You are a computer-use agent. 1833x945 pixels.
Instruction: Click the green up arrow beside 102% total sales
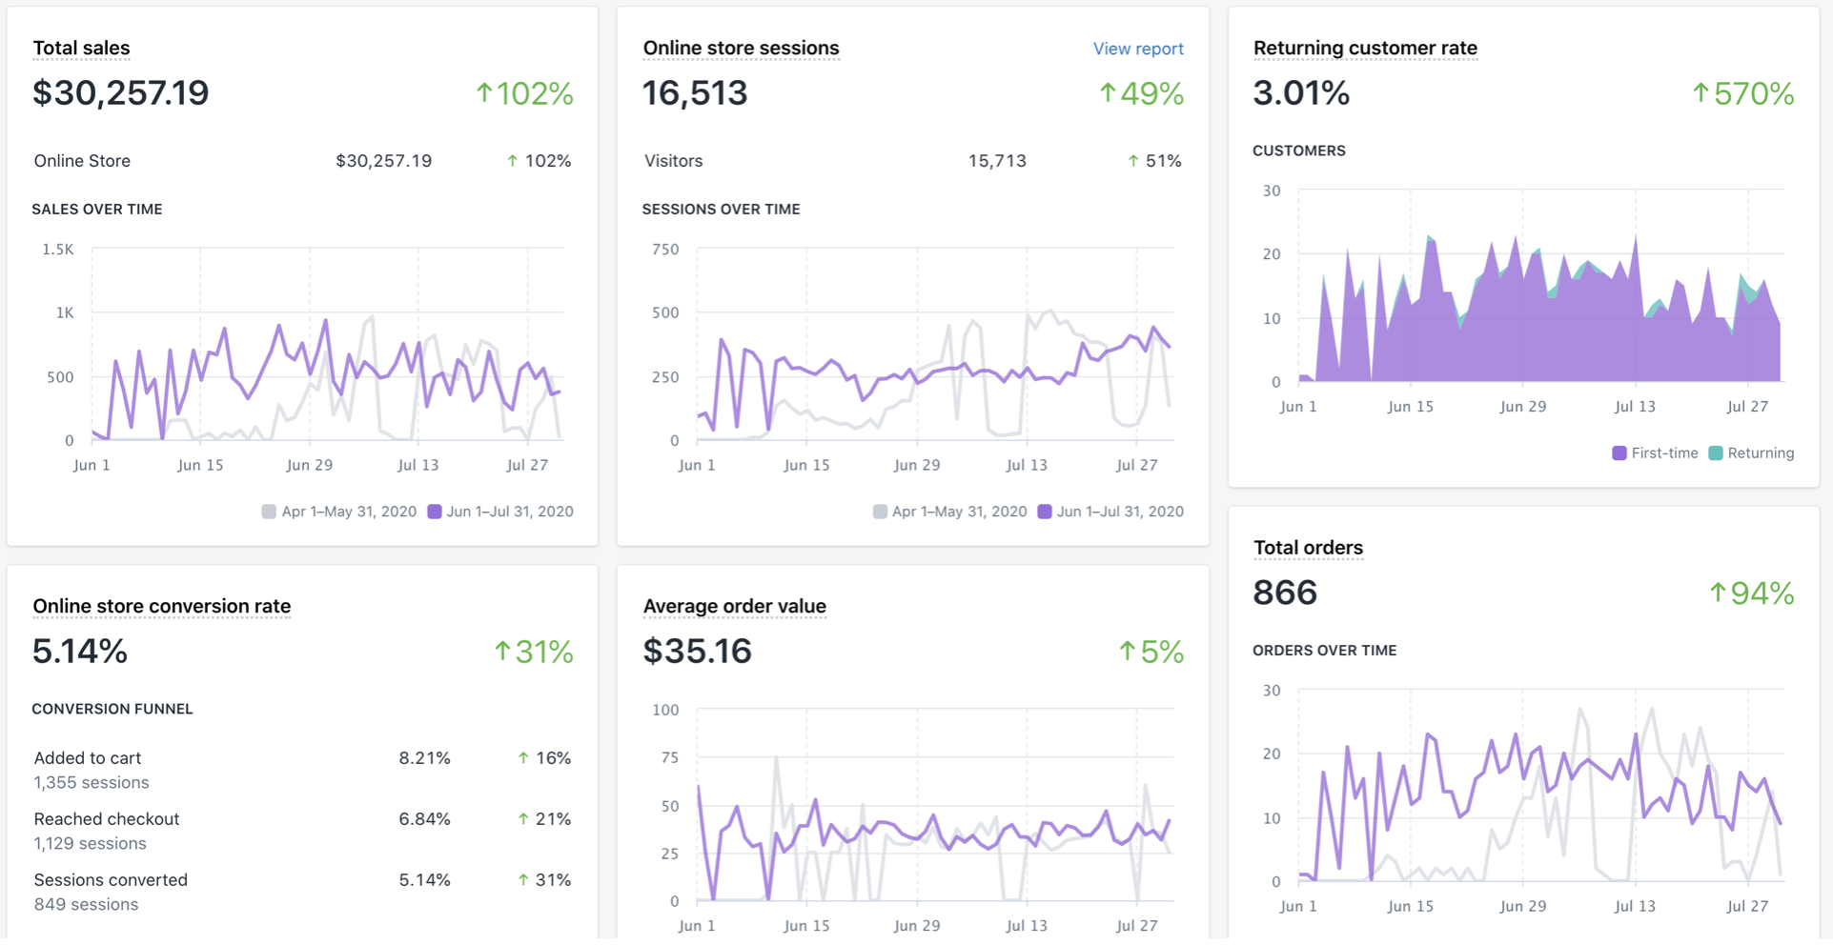484,93
